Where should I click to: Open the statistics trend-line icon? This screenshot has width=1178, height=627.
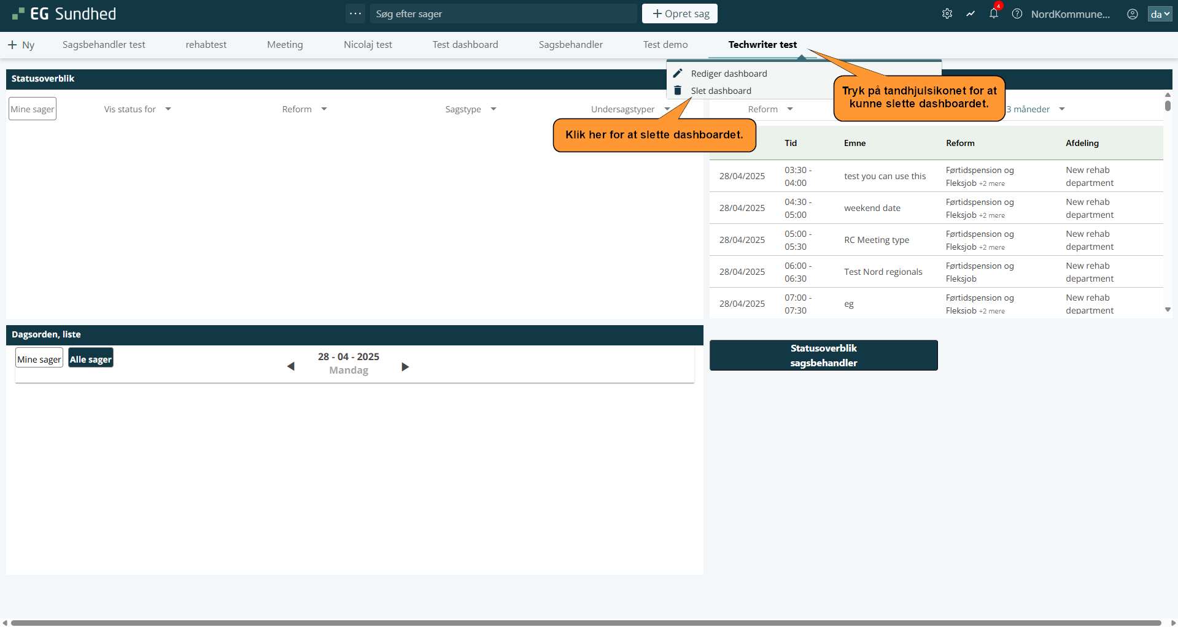[x=971, y=13]
